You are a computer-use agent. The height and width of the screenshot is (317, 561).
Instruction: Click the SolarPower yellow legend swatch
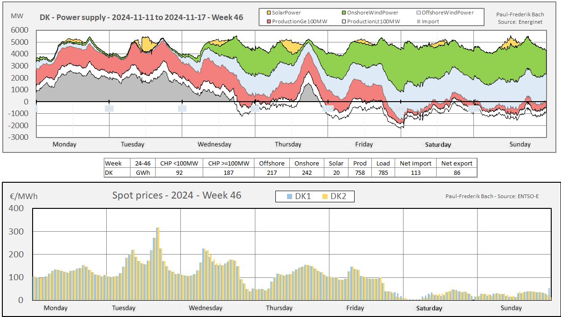point(268,12)
